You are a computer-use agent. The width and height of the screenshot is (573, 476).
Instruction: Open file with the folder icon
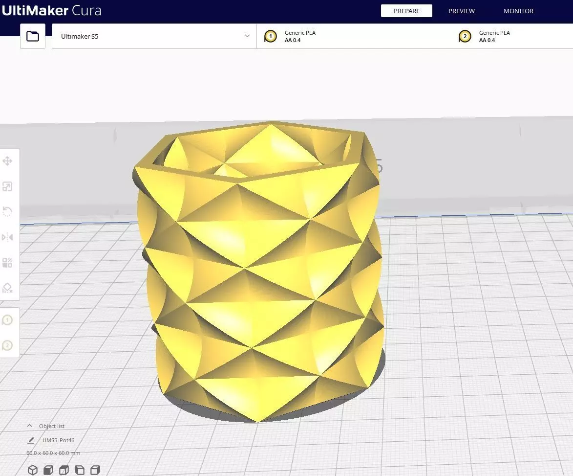(x=33, y=36)
